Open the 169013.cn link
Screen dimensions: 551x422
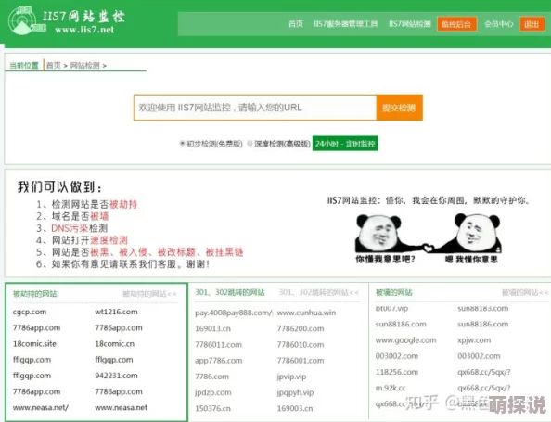(x=213, y=328)
